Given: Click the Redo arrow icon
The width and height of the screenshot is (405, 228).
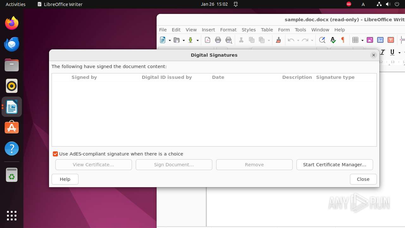Looking at the screenshot, I should (x=305, y=40).
